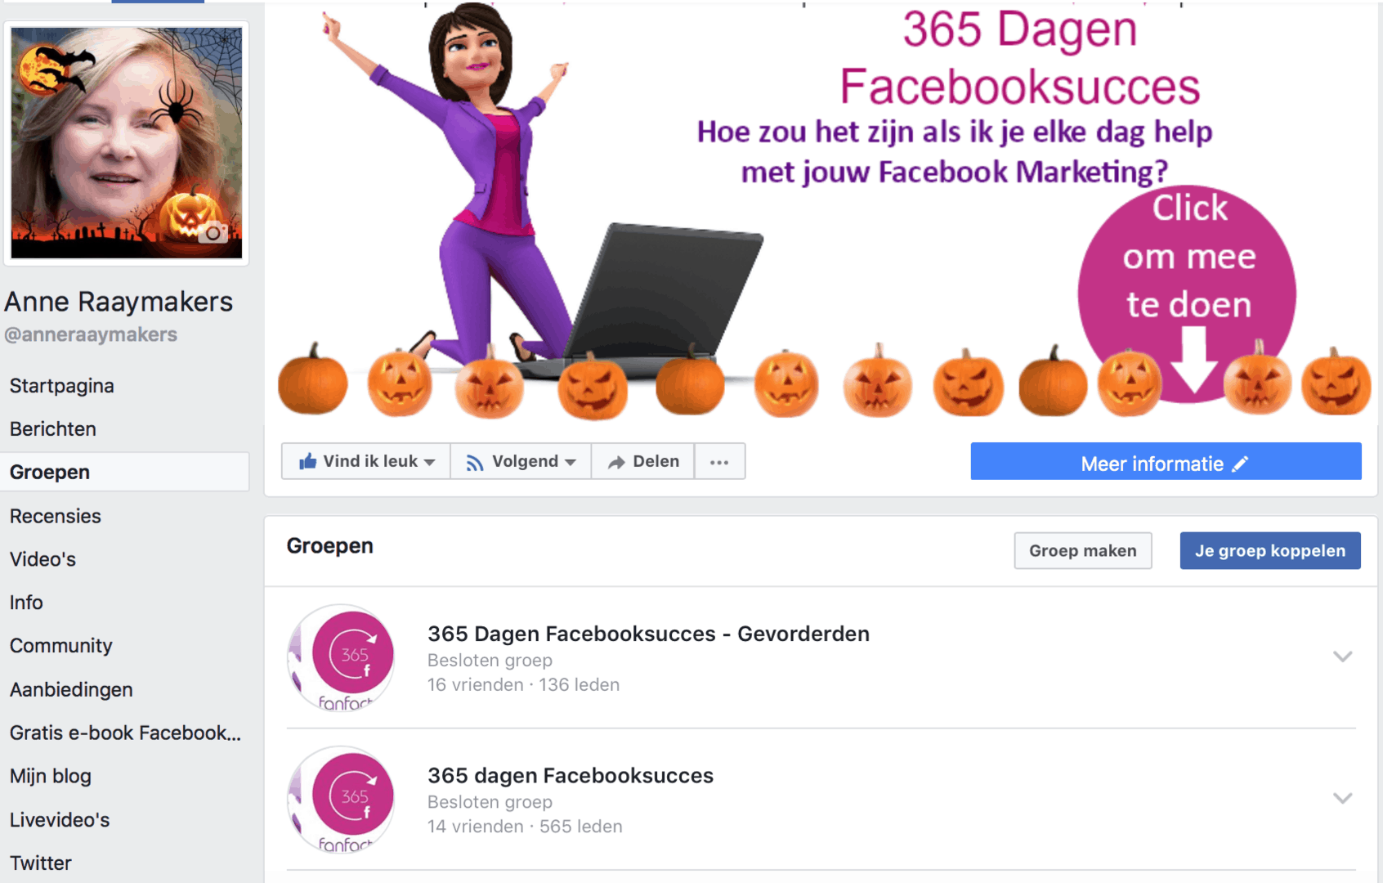This screenshot has height=883, width=1383.
Task: Expand chevron for the Gevorderden group row
Action: pos(1342,657)
